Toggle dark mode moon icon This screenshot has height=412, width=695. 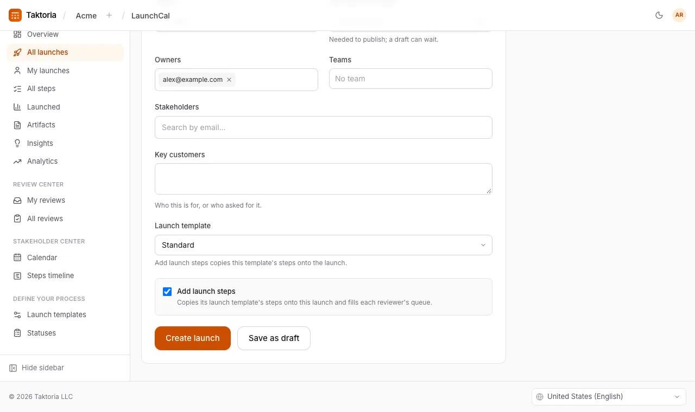tap(659, 15)
